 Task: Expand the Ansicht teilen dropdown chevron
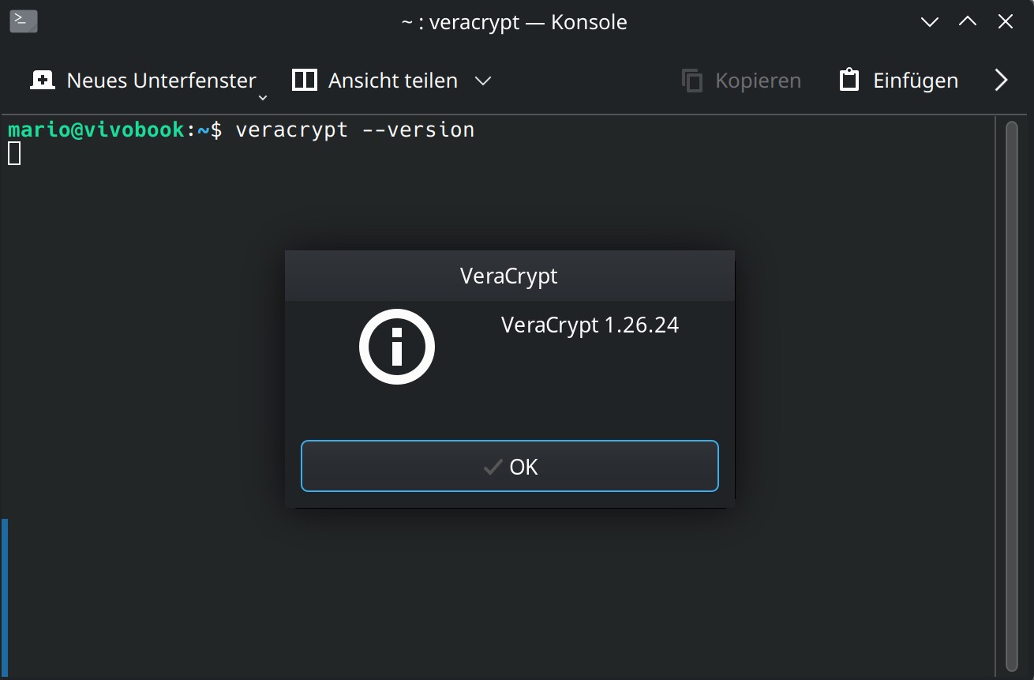click(483, 81)
